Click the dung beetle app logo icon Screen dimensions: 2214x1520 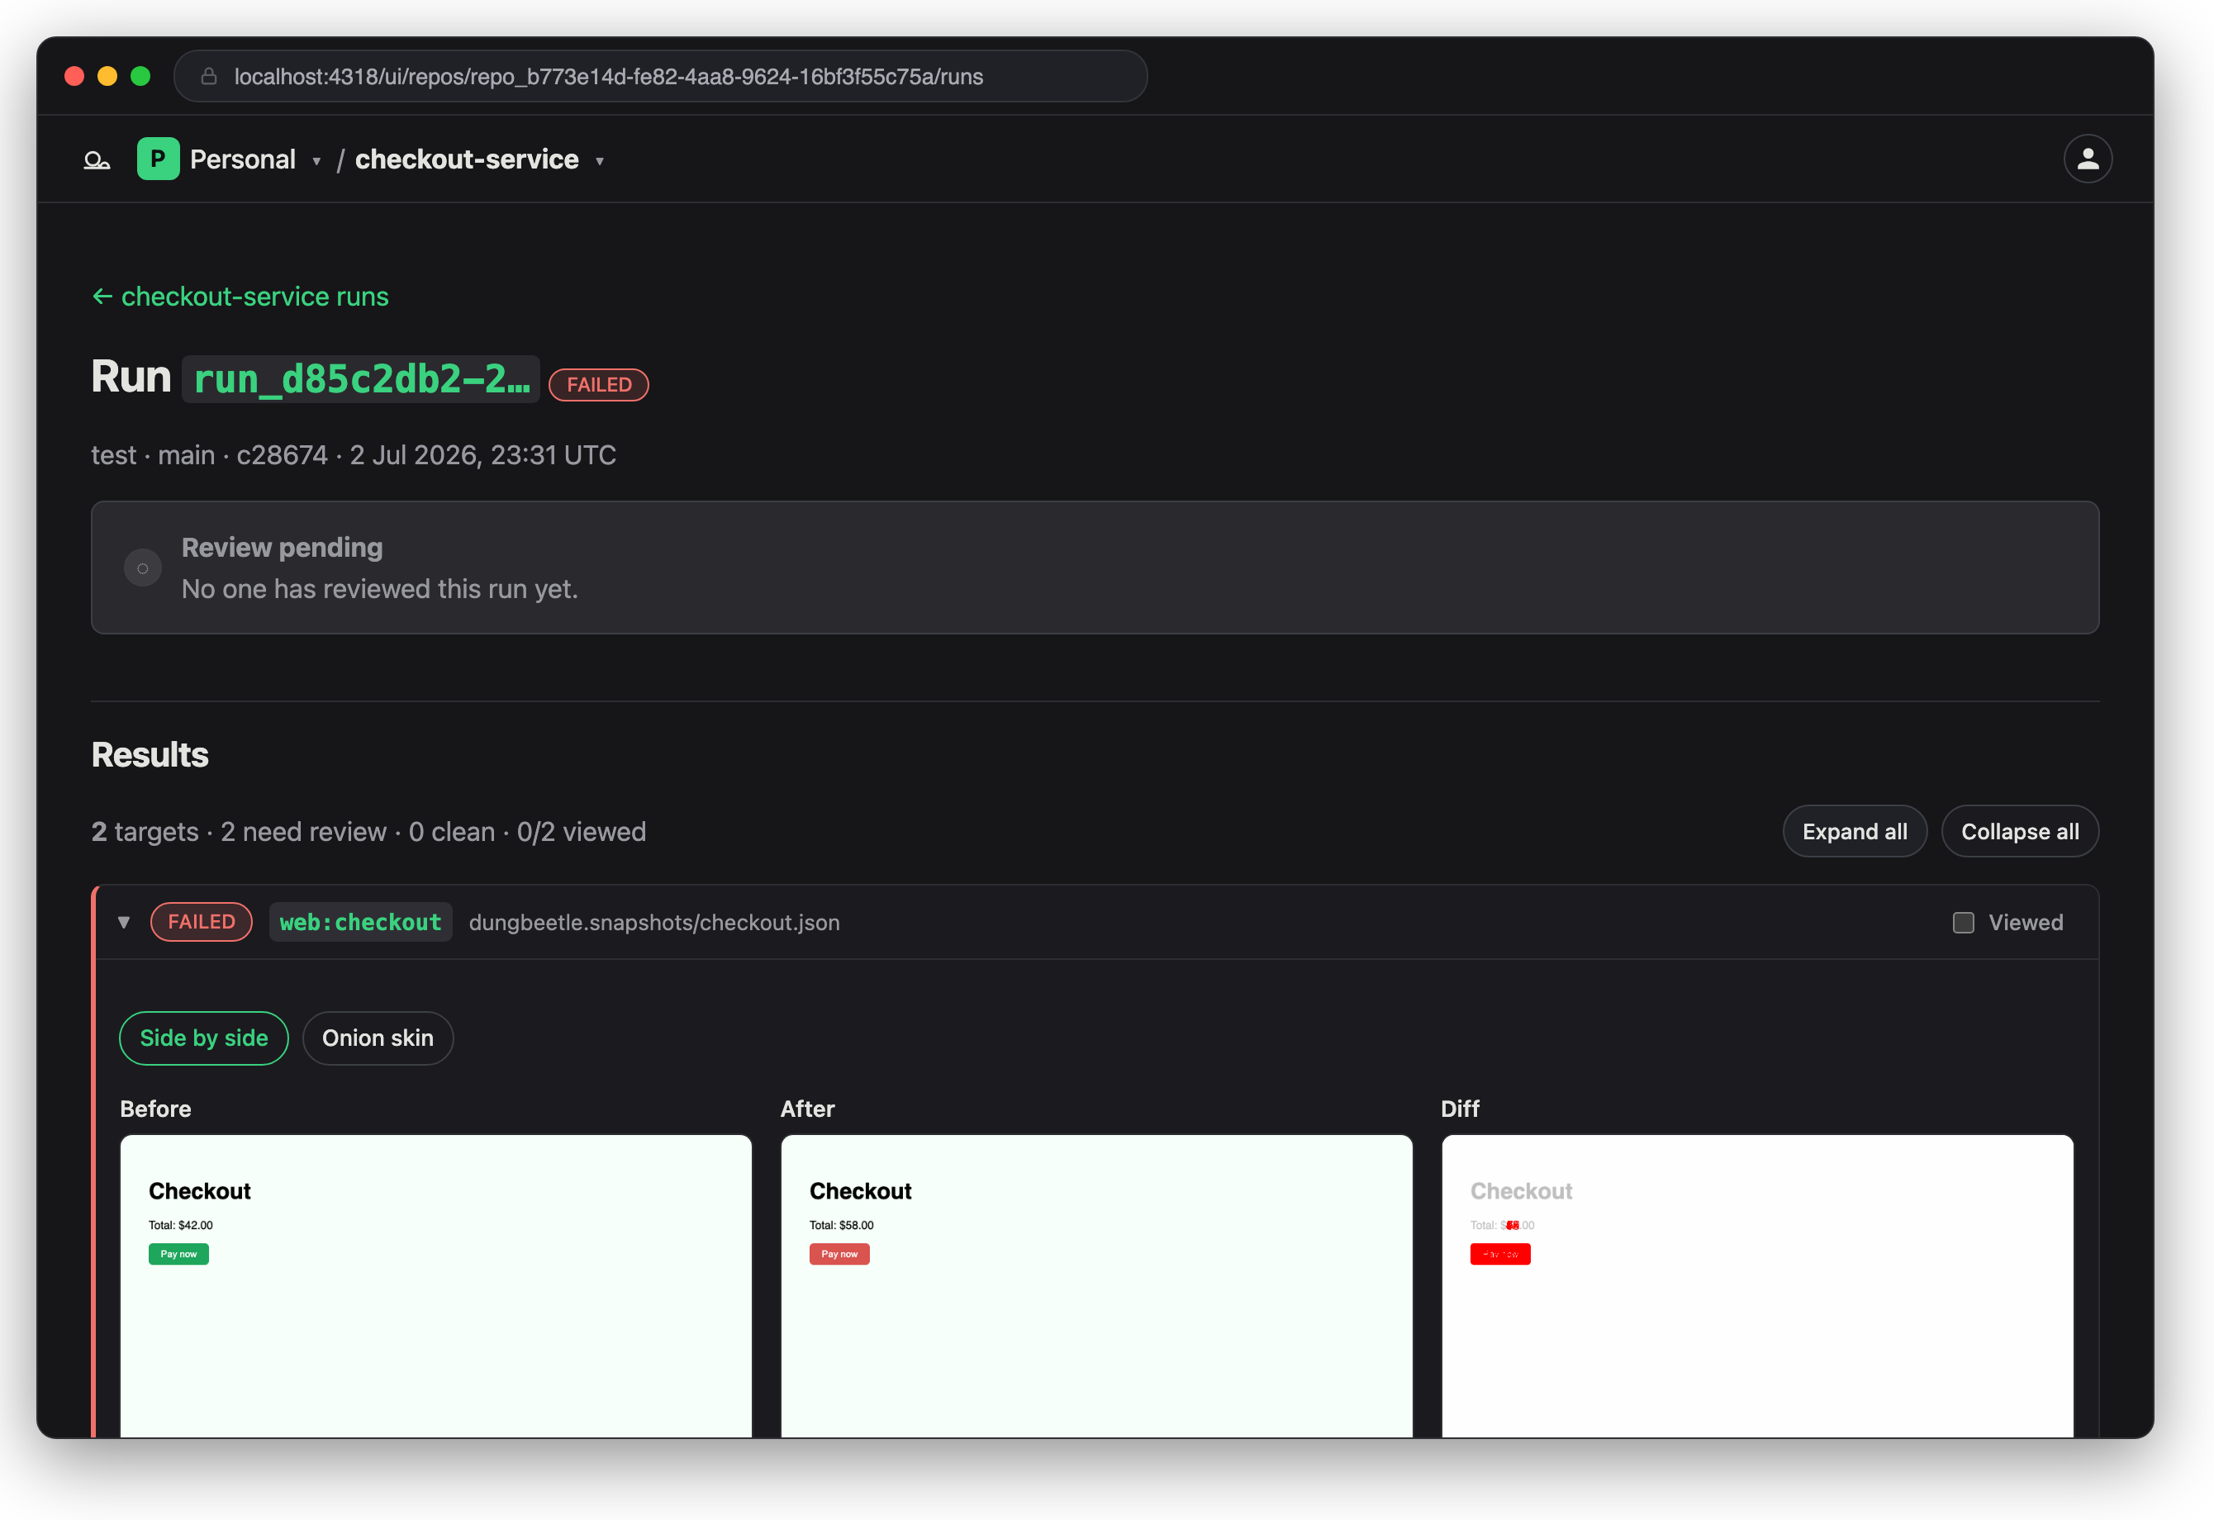(96, 160)
